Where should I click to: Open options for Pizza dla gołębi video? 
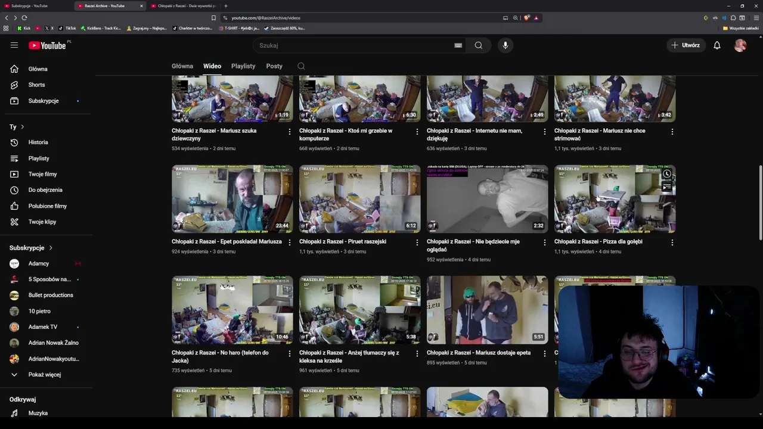point(672,243)
